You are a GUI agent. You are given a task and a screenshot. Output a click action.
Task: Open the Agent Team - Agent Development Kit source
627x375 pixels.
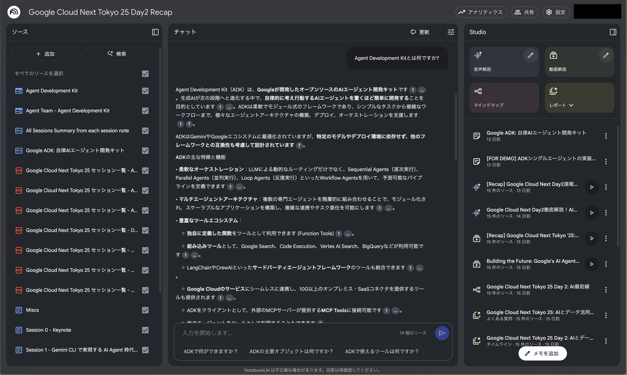[67, 111]
